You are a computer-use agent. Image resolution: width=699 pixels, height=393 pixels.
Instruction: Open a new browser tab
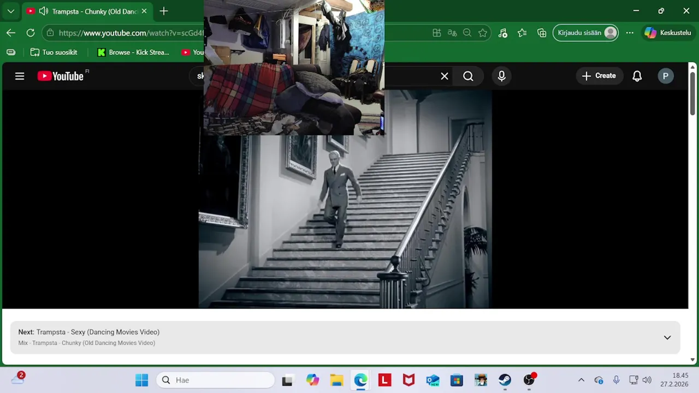[164, 11]
